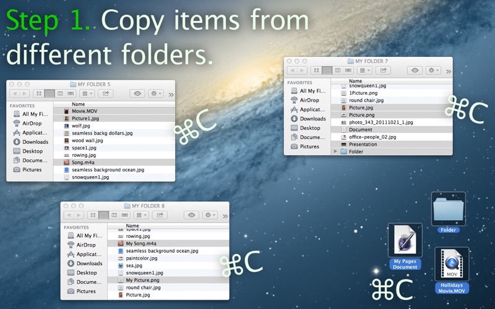Switch MY FOLDER 5 window to list view
495x309 pixels.
point(49,93)
